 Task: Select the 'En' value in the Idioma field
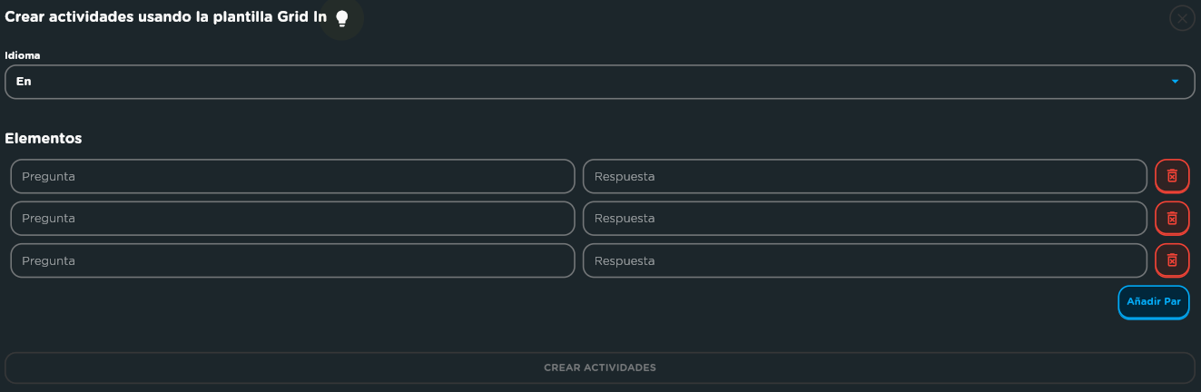click(24, 82)
